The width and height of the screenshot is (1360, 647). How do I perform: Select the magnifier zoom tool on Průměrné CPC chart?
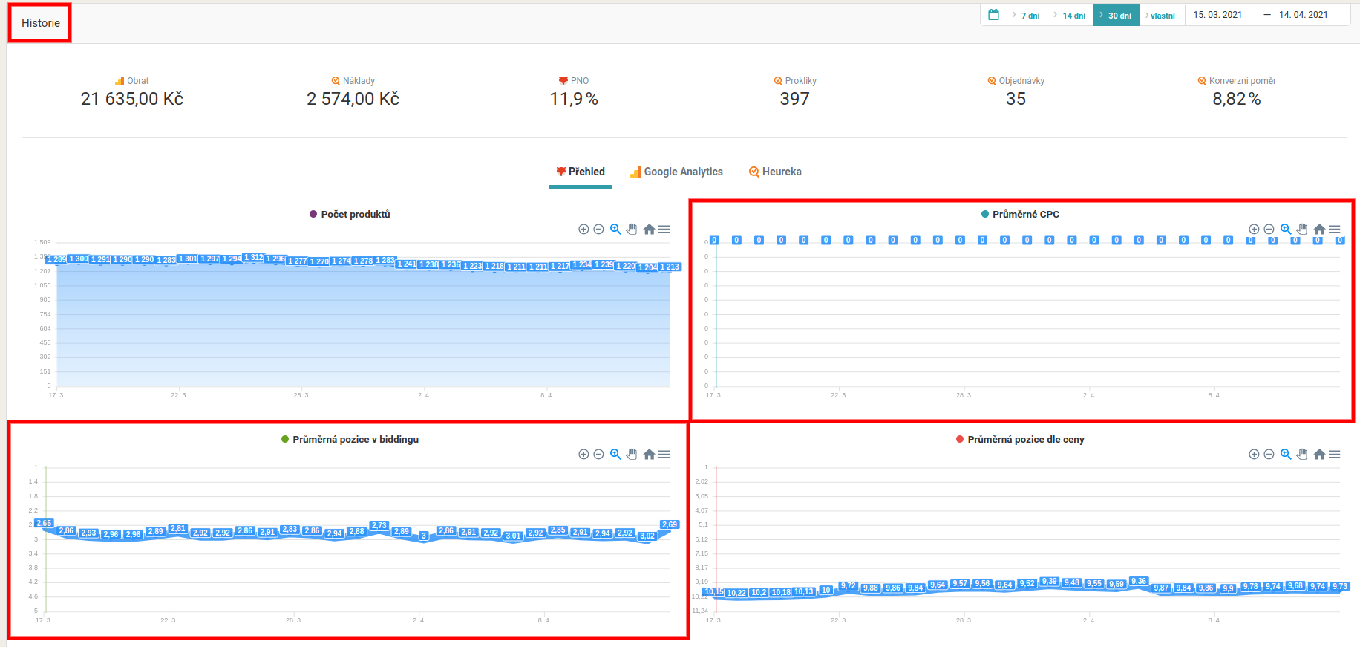(x=1286, y=230)
